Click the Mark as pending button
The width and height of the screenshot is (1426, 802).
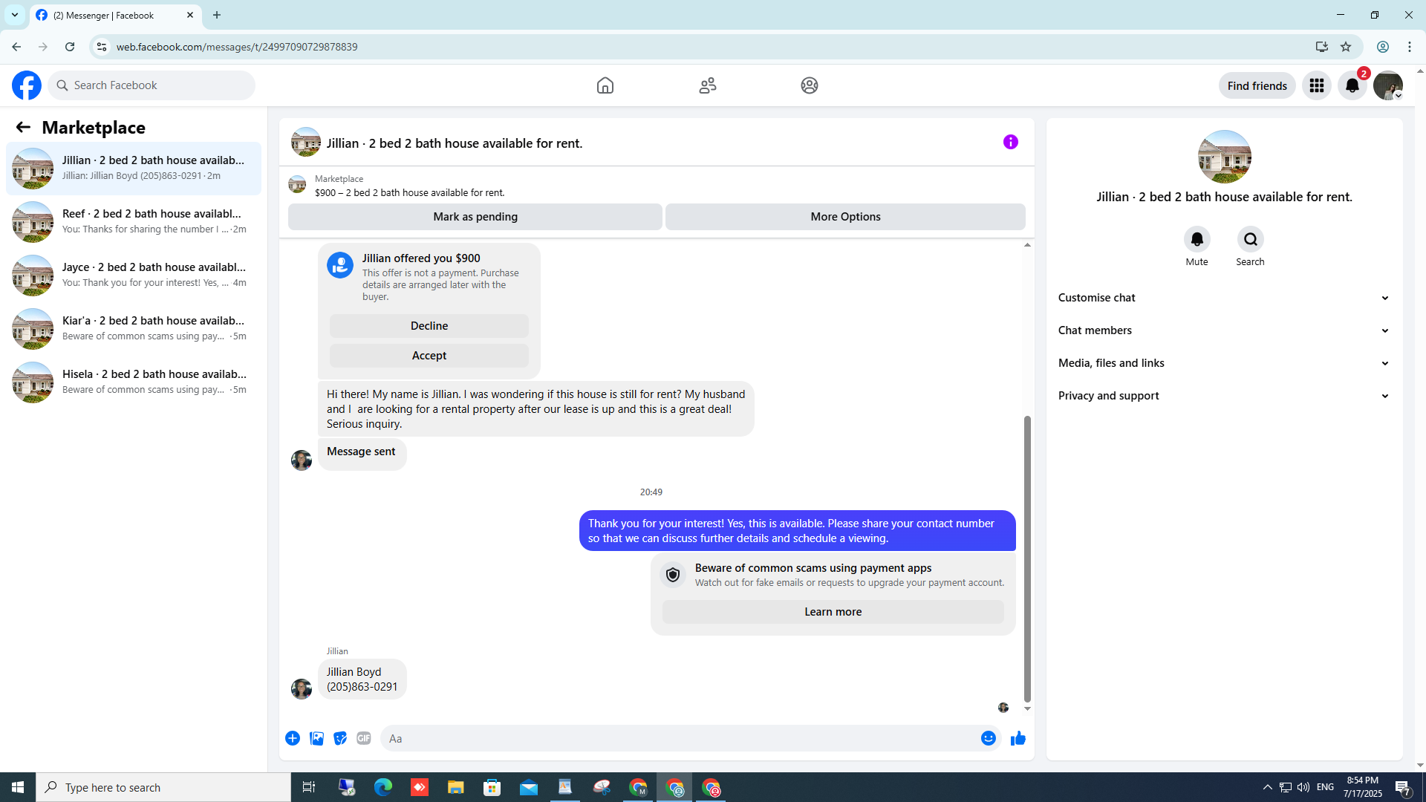tap(475, 217)
